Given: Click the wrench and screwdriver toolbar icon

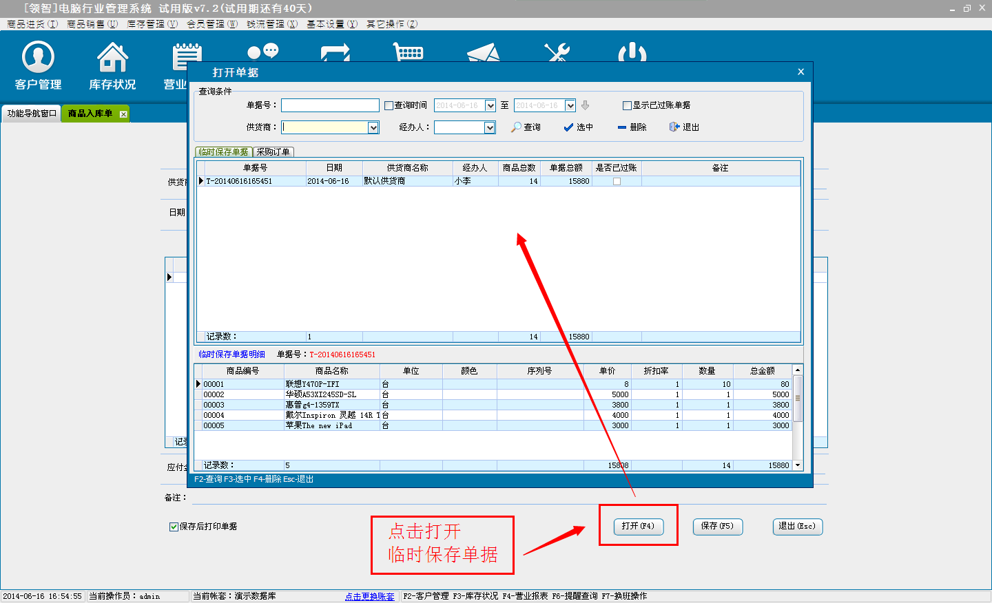Looking at the screenshot, I should 557,52.
